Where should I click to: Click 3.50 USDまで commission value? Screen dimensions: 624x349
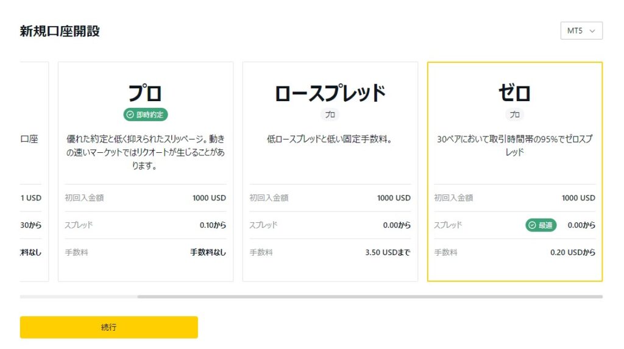click(388, 252)
